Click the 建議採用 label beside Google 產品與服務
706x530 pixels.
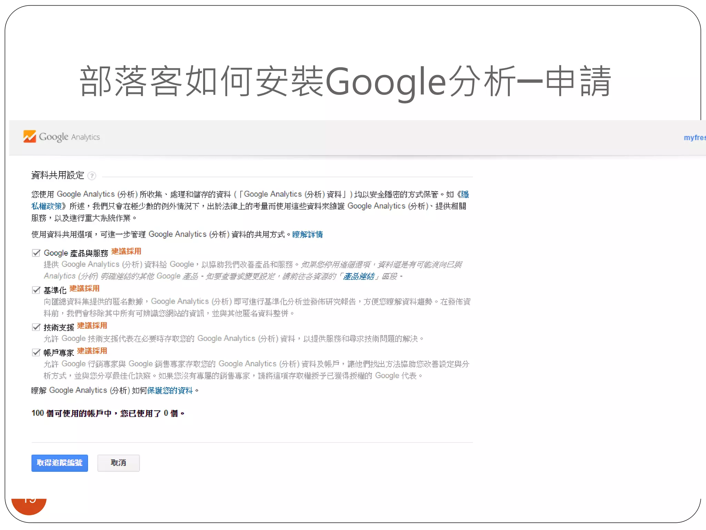126,252
